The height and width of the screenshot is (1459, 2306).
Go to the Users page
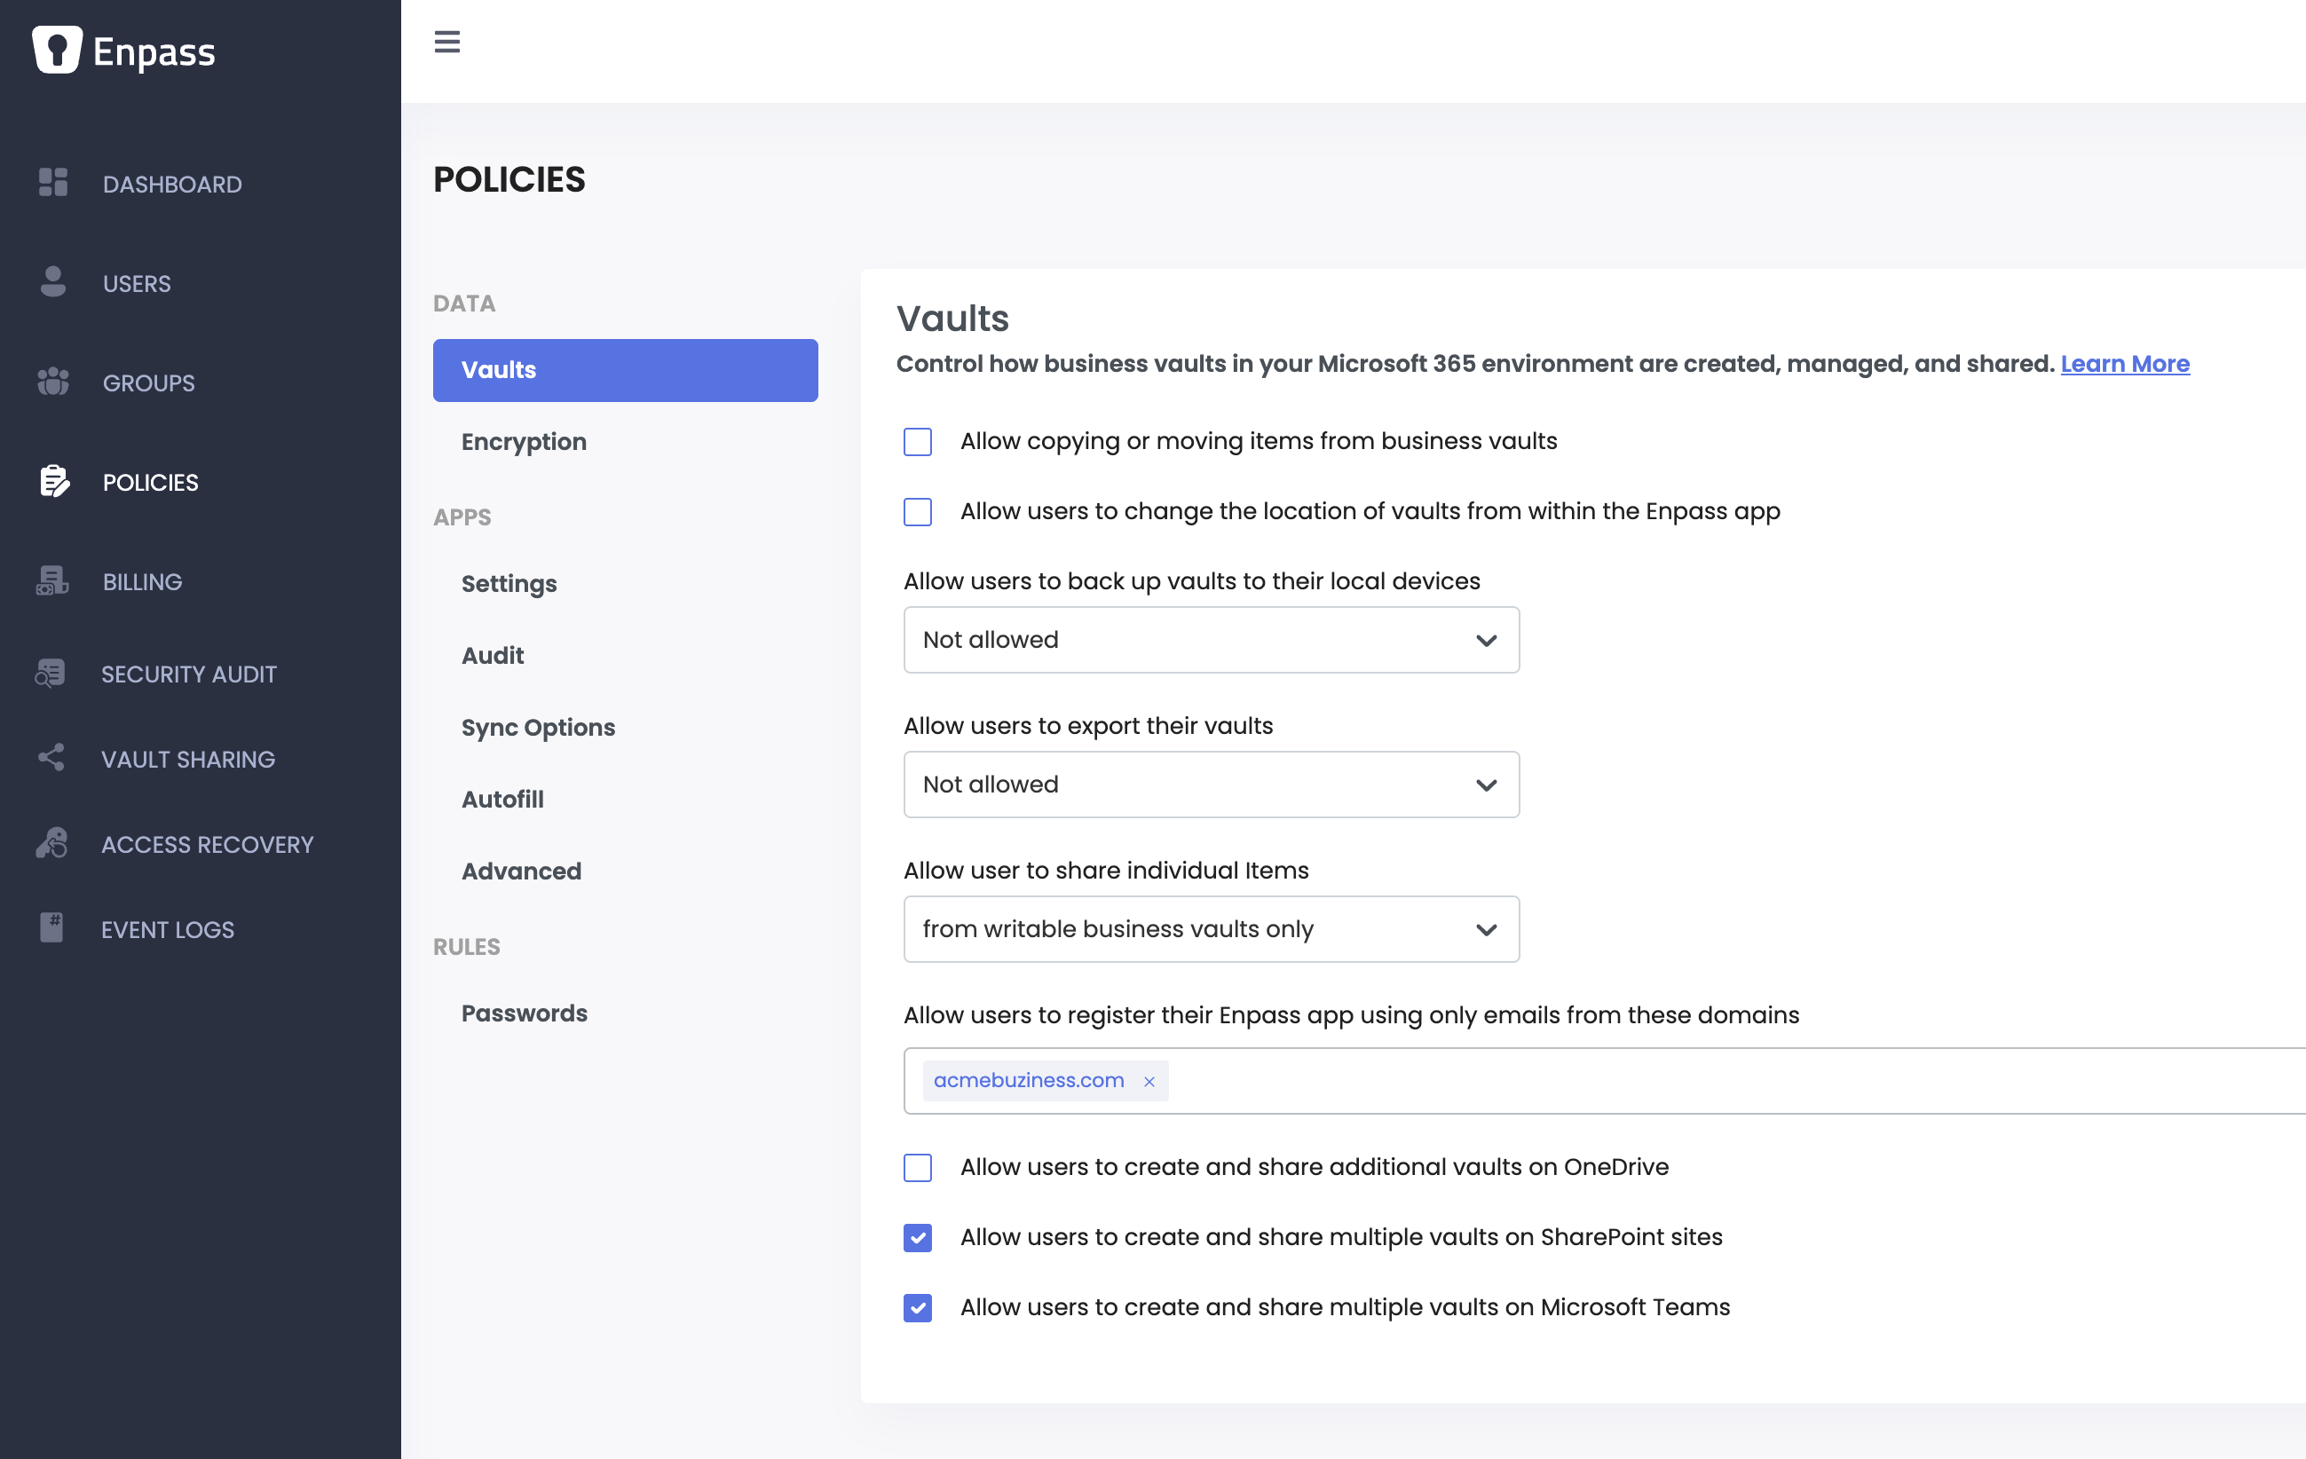click(x=137, y=283)
